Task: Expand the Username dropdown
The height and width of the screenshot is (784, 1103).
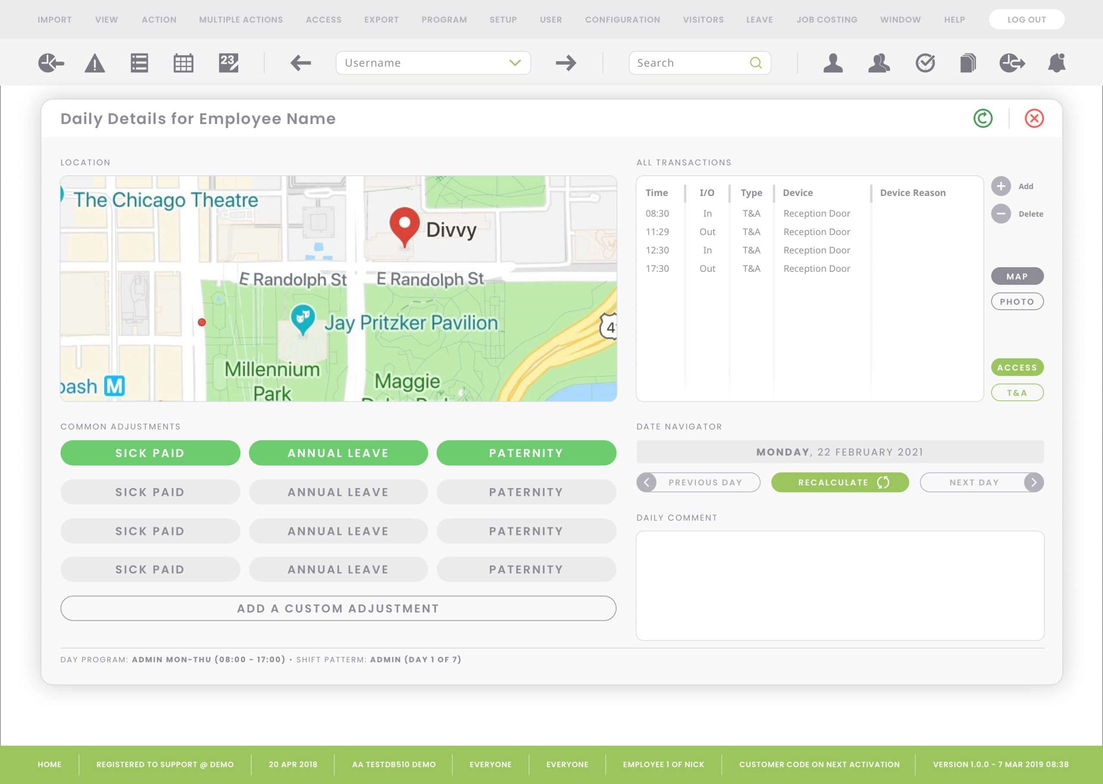Action: pos(514,63)
